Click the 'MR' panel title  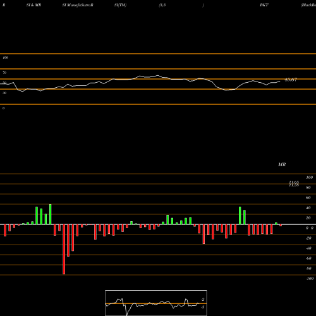point(282,164)
